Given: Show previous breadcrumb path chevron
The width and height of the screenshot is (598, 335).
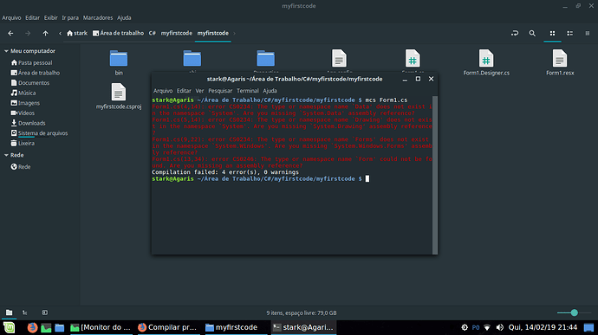Looking at the screenshot, I should [x=60, y=33].
